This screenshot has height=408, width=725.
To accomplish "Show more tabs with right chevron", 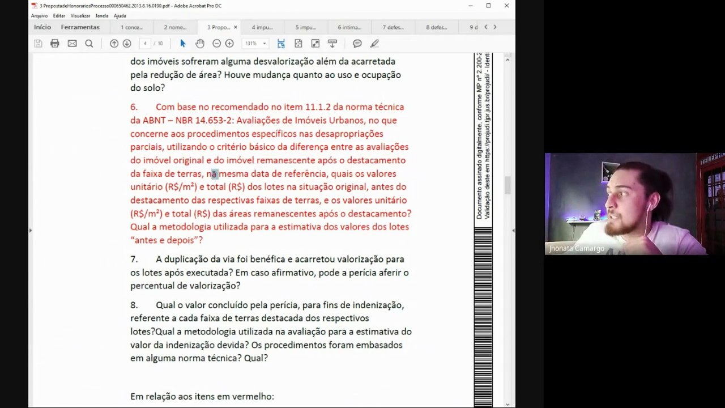I will click(494, 27).
